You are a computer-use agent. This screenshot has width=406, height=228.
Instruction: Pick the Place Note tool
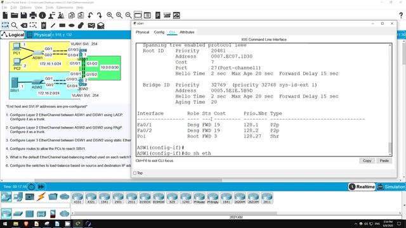click(44, 25)
